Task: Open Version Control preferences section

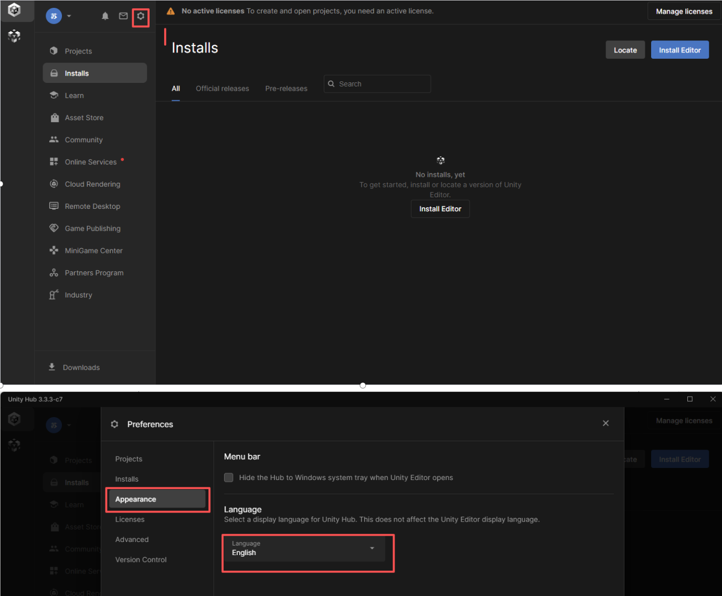Action: 141,560
